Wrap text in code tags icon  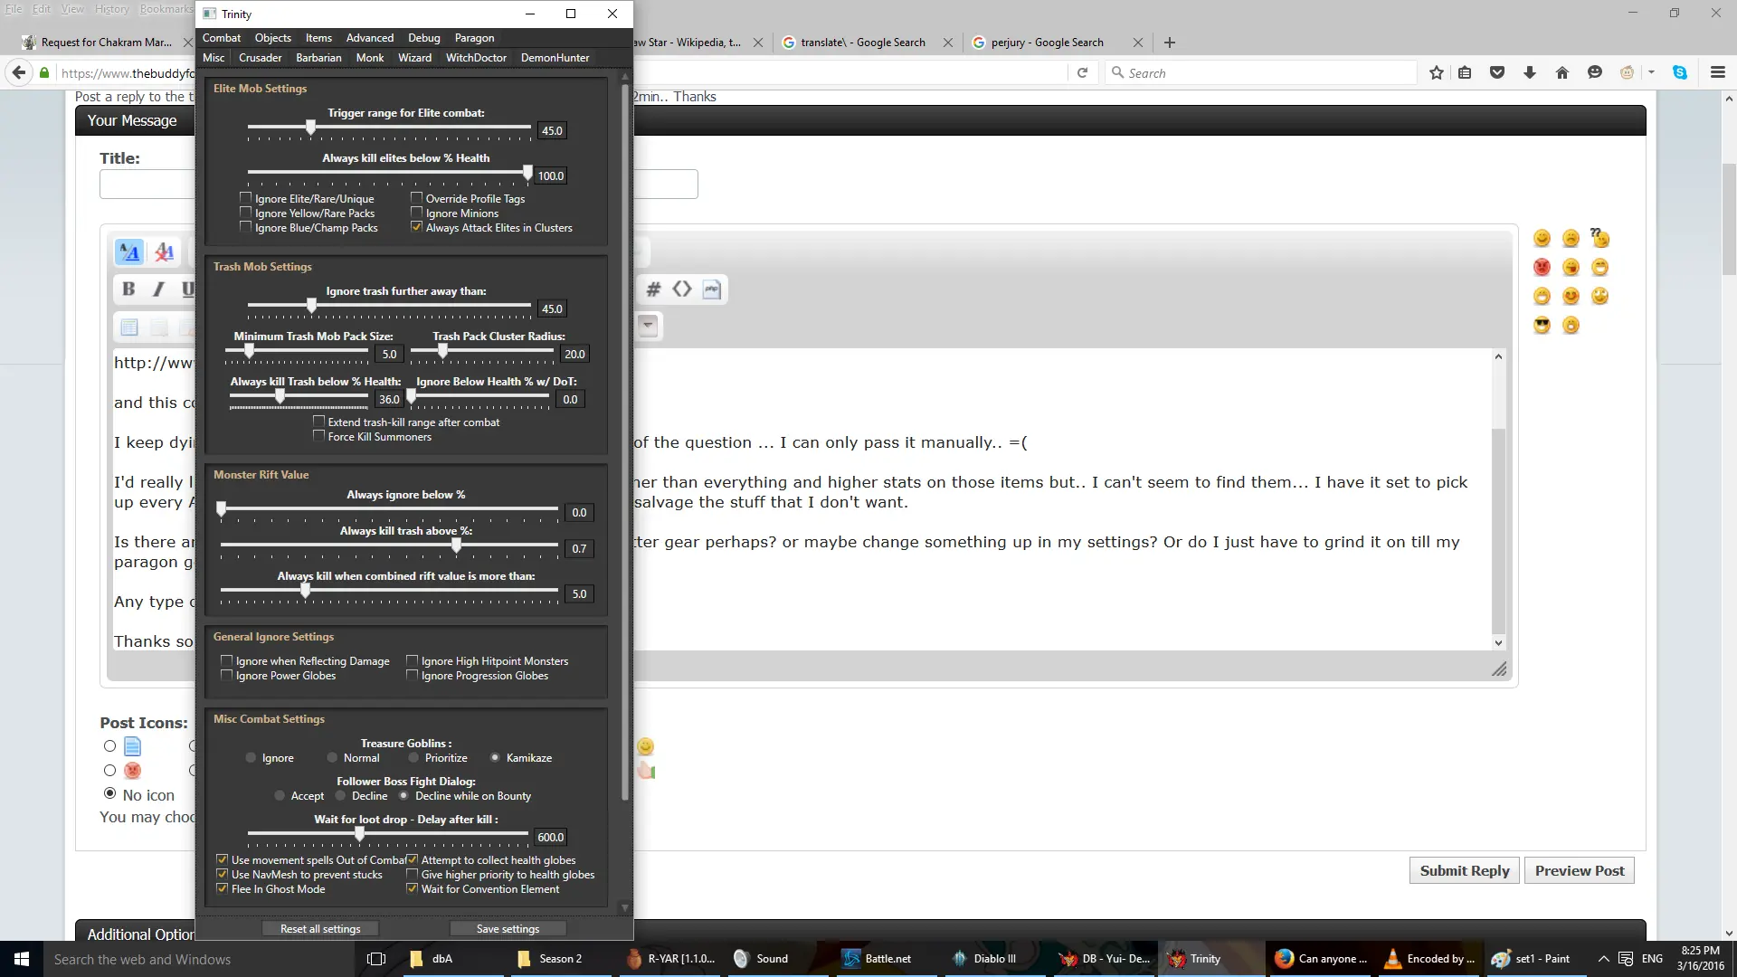pos(682,289)
